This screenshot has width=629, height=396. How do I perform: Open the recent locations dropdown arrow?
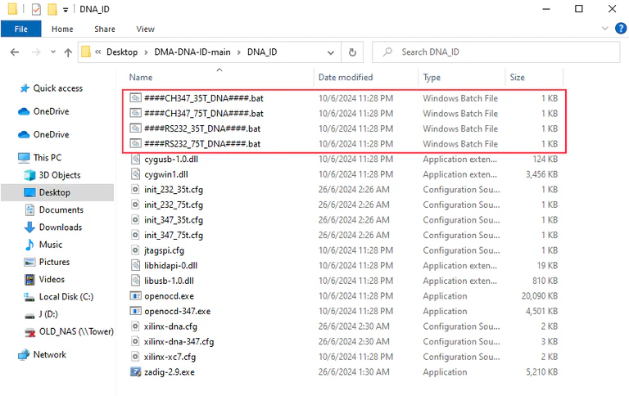(53, 52)
